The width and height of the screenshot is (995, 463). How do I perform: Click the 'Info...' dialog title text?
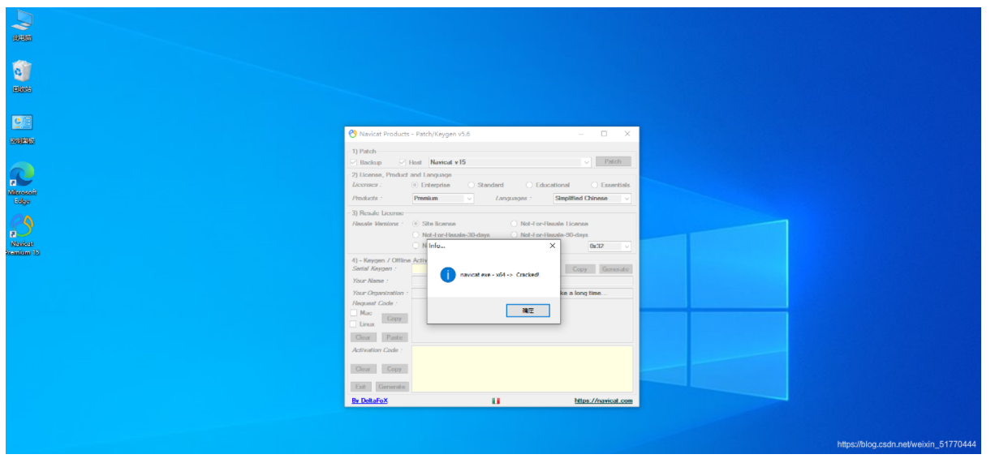tap(437, 245)
